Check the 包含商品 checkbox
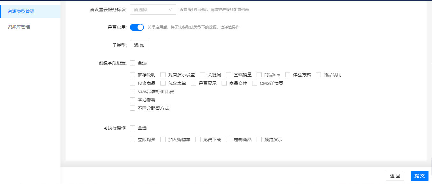 [133, 83]
